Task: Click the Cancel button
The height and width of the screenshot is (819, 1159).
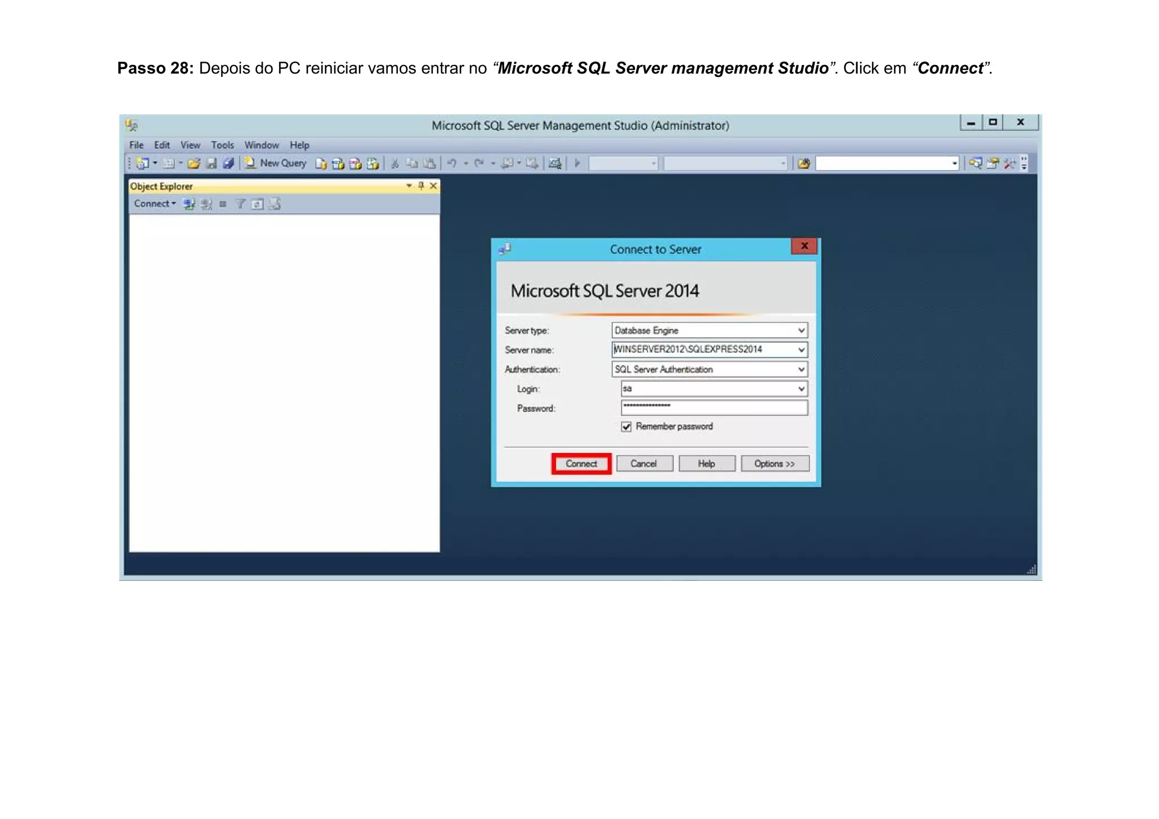Action: [644, 464]
